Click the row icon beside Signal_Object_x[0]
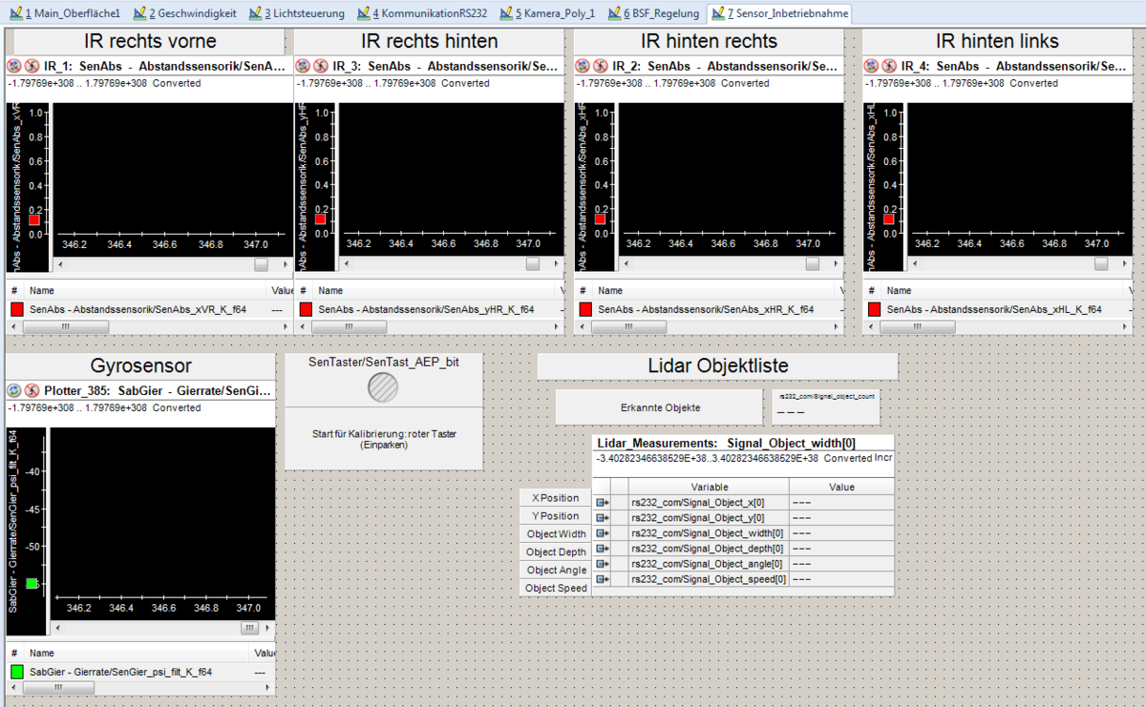1146x707 pixels. point(603,503)
